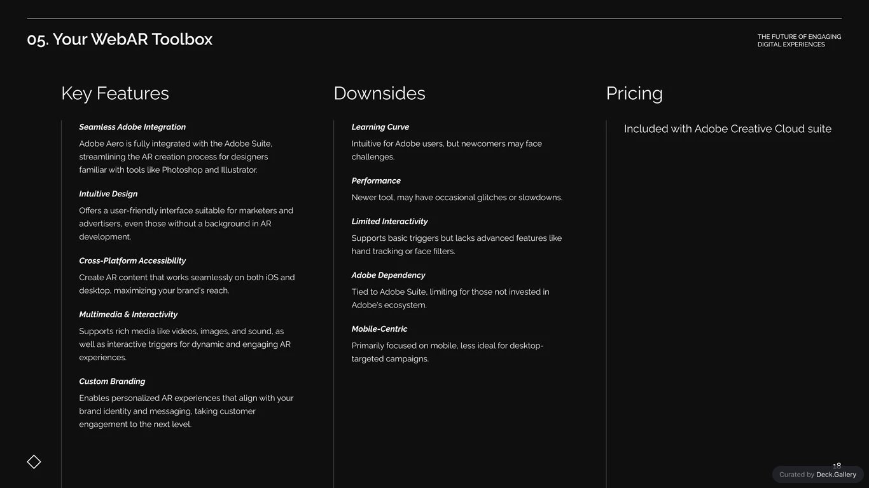Open the Curated by Deck.Gallery badge
The image size is (869, 488).
coord(818,475)
